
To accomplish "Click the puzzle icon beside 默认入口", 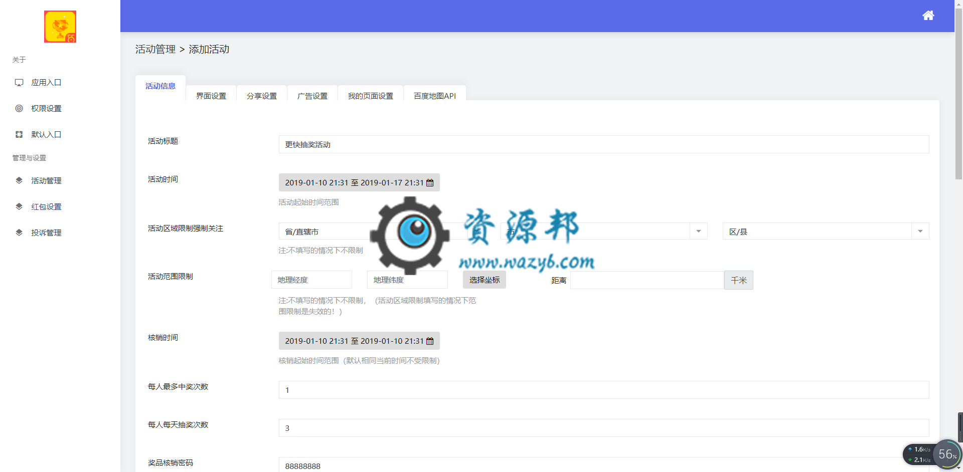I will [19, 135].
